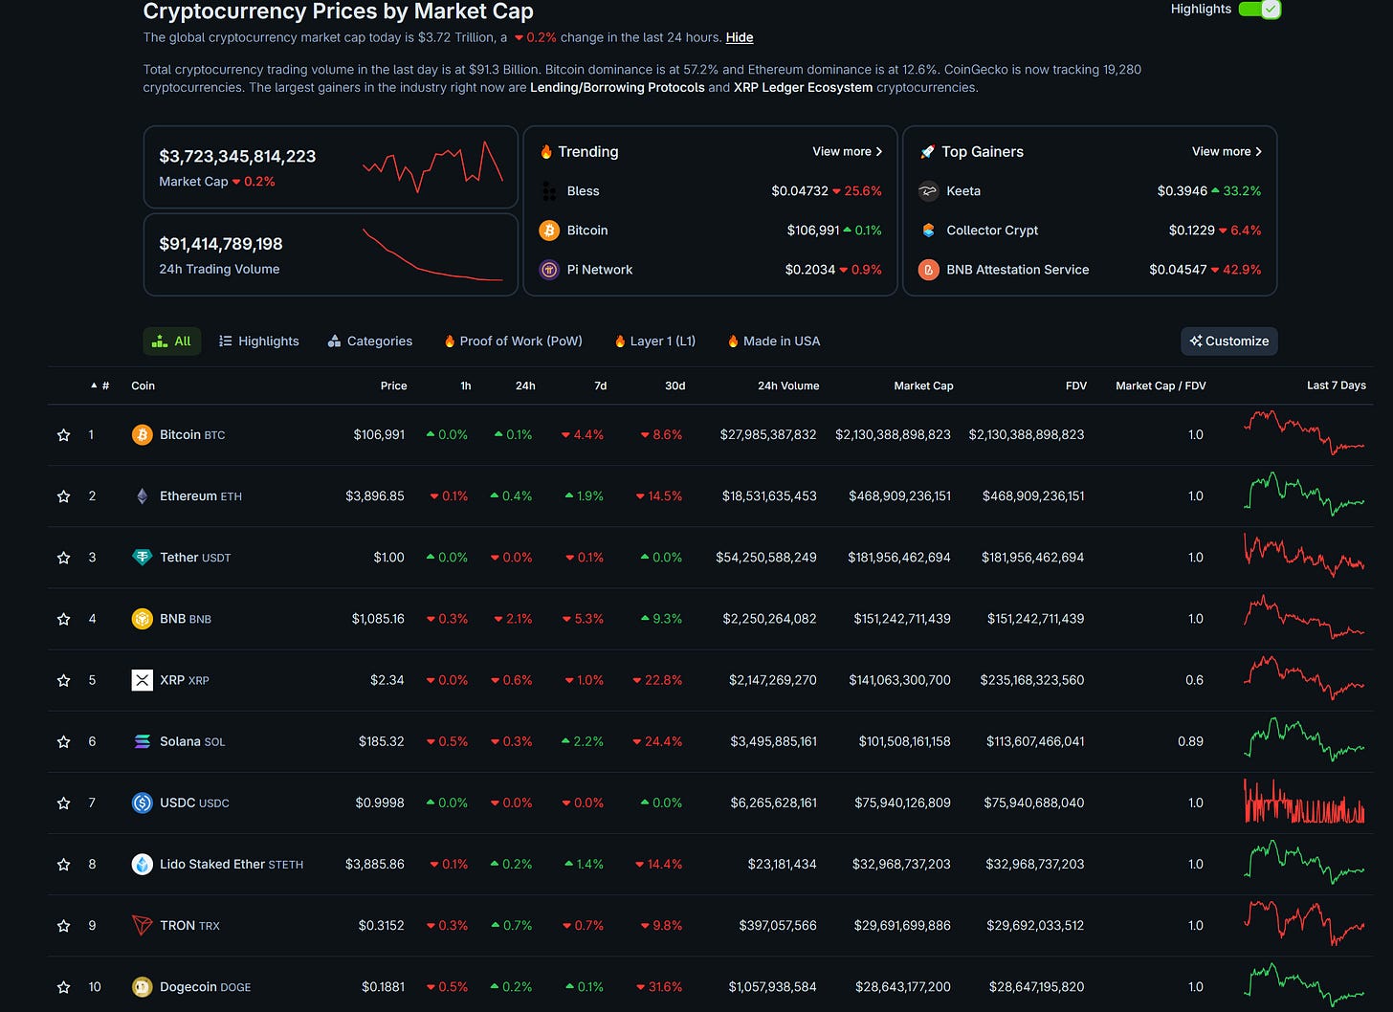Filter by Made in USA
1393x1012 pixels.
[x=773, y=341]
